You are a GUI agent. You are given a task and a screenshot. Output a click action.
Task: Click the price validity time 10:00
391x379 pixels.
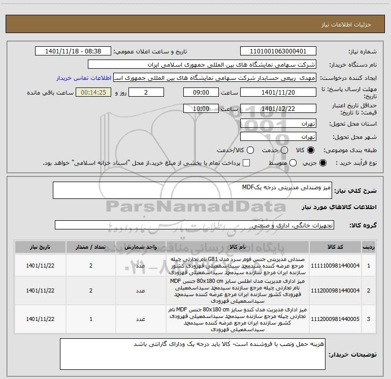point(201,108)
